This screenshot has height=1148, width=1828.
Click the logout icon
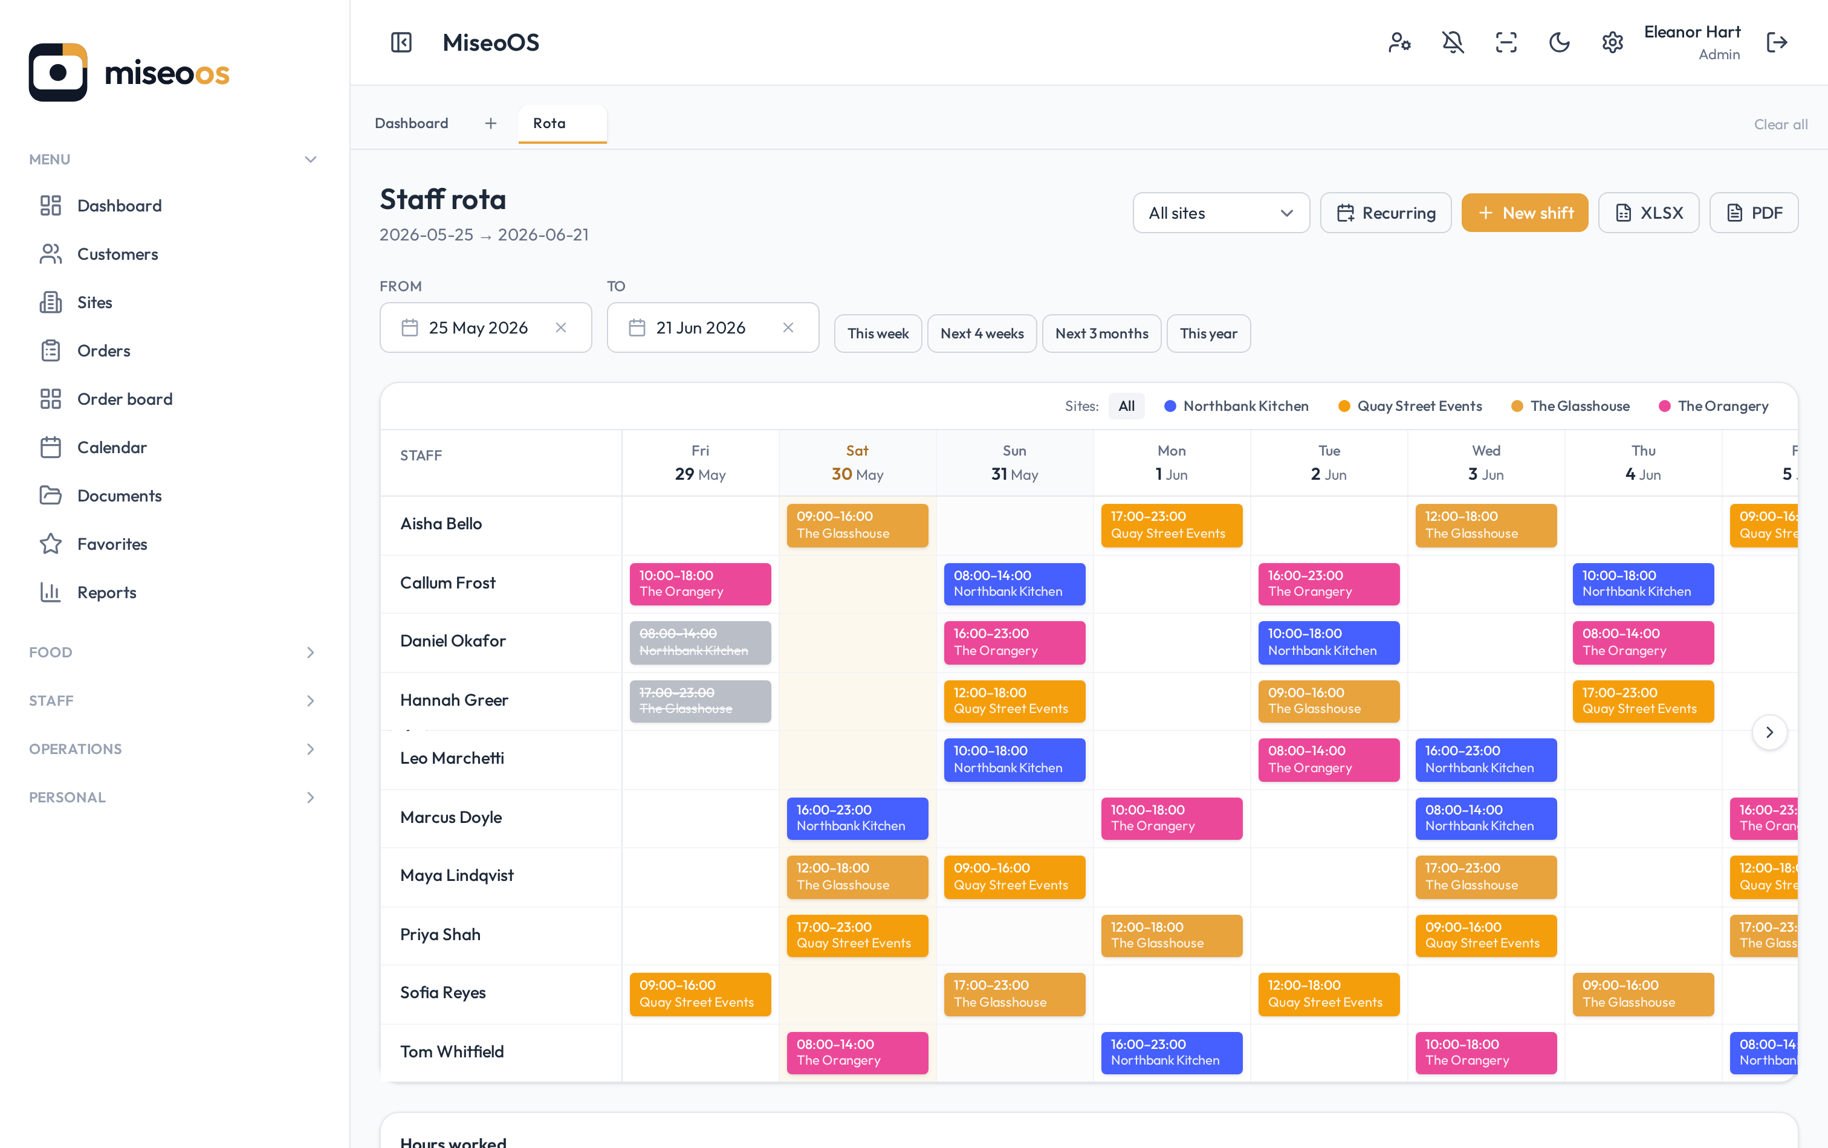click(x=1777, y=42)
